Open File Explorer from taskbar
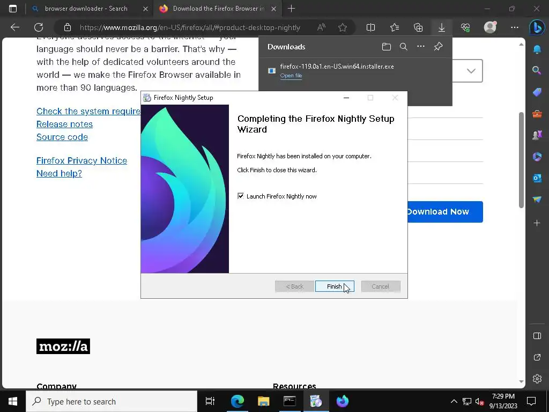This screenshot has height=412, width=549. point(263,401)
